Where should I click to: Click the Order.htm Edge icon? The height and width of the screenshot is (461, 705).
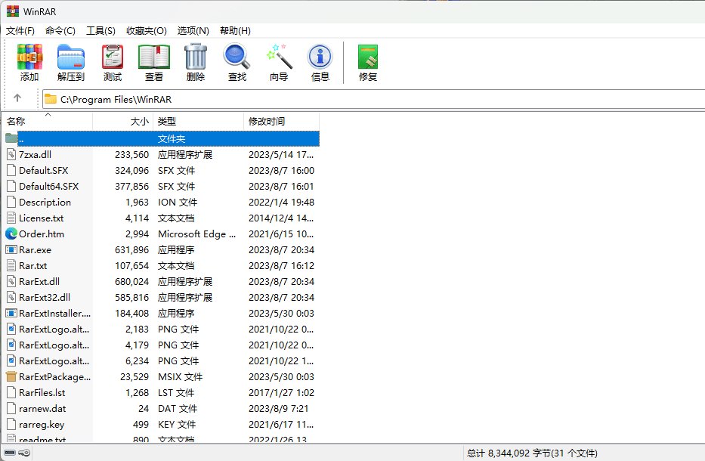tap(11, 234)
